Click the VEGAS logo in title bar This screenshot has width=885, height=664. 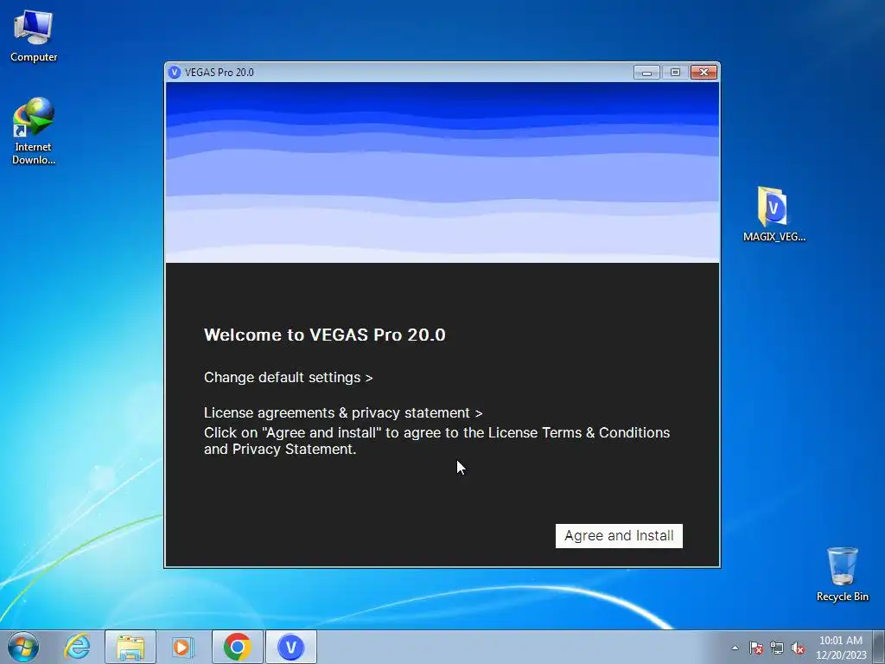click(175, 73)
